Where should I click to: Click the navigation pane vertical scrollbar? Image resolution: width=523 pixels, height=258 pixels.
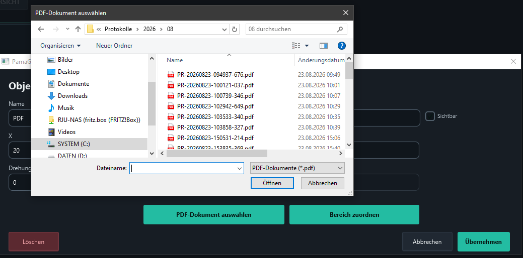(x=152, y=103)
